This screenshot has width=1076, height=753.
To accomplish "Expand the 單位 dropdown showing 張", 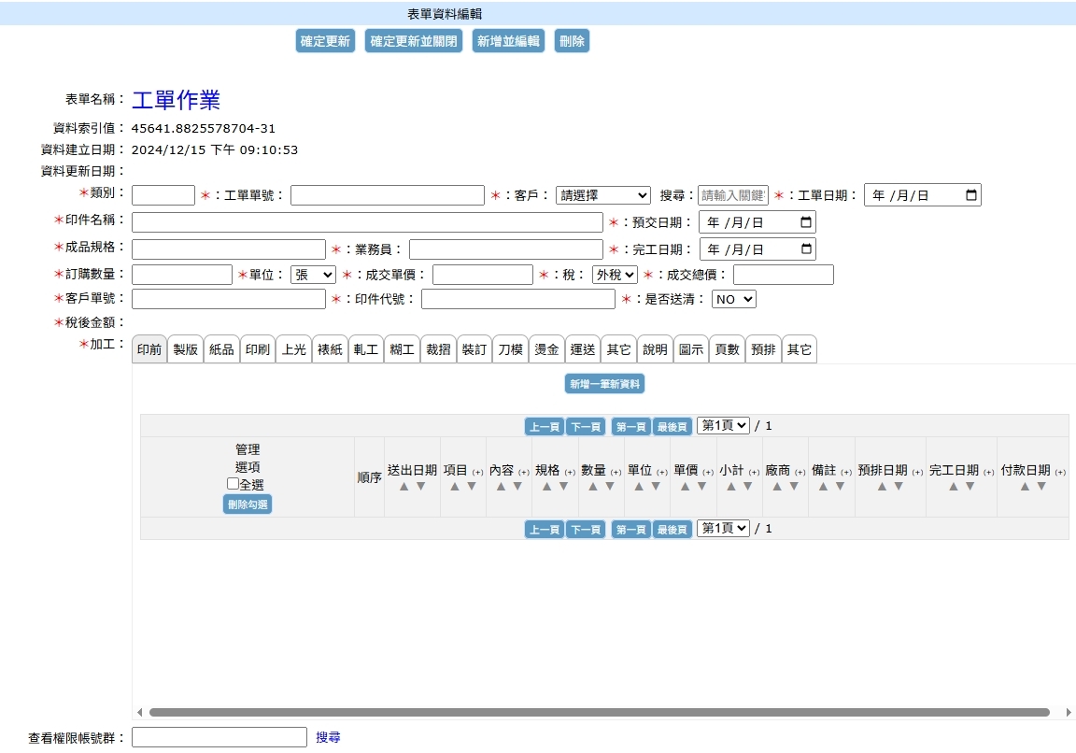I will coord(313,275).
